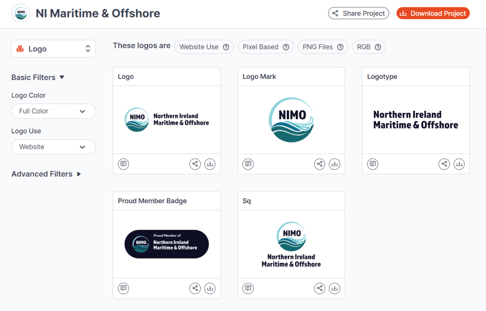486x311 pixels.
Task: Click the Logo Color label
Action: click(x=28, y=95)
